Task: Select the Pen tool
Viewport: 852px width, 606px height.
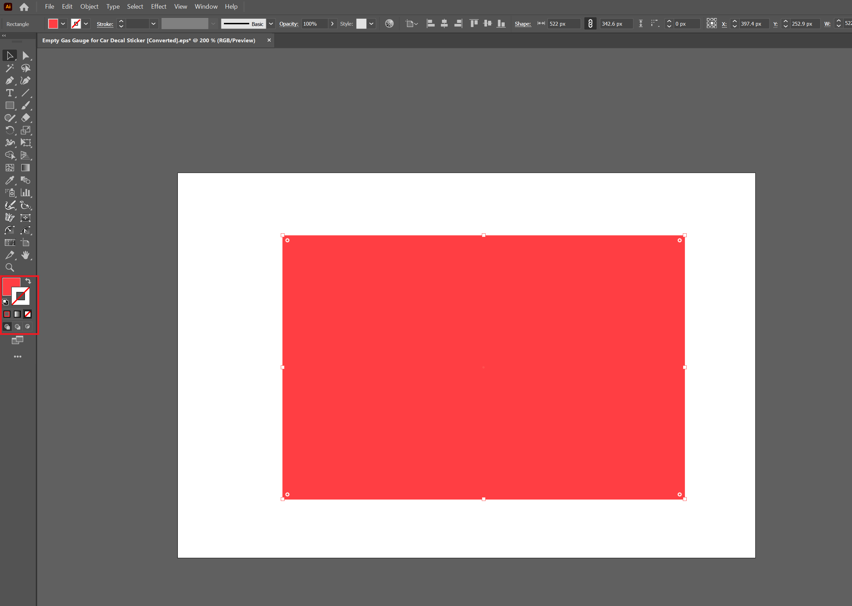Action: (10, 80)
